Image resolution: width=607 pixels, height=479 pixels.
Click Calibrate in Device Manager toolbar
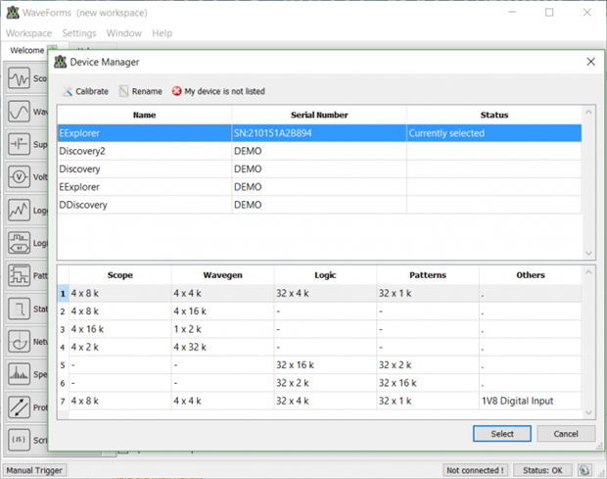pyautogui.click(x=85, y=91)
